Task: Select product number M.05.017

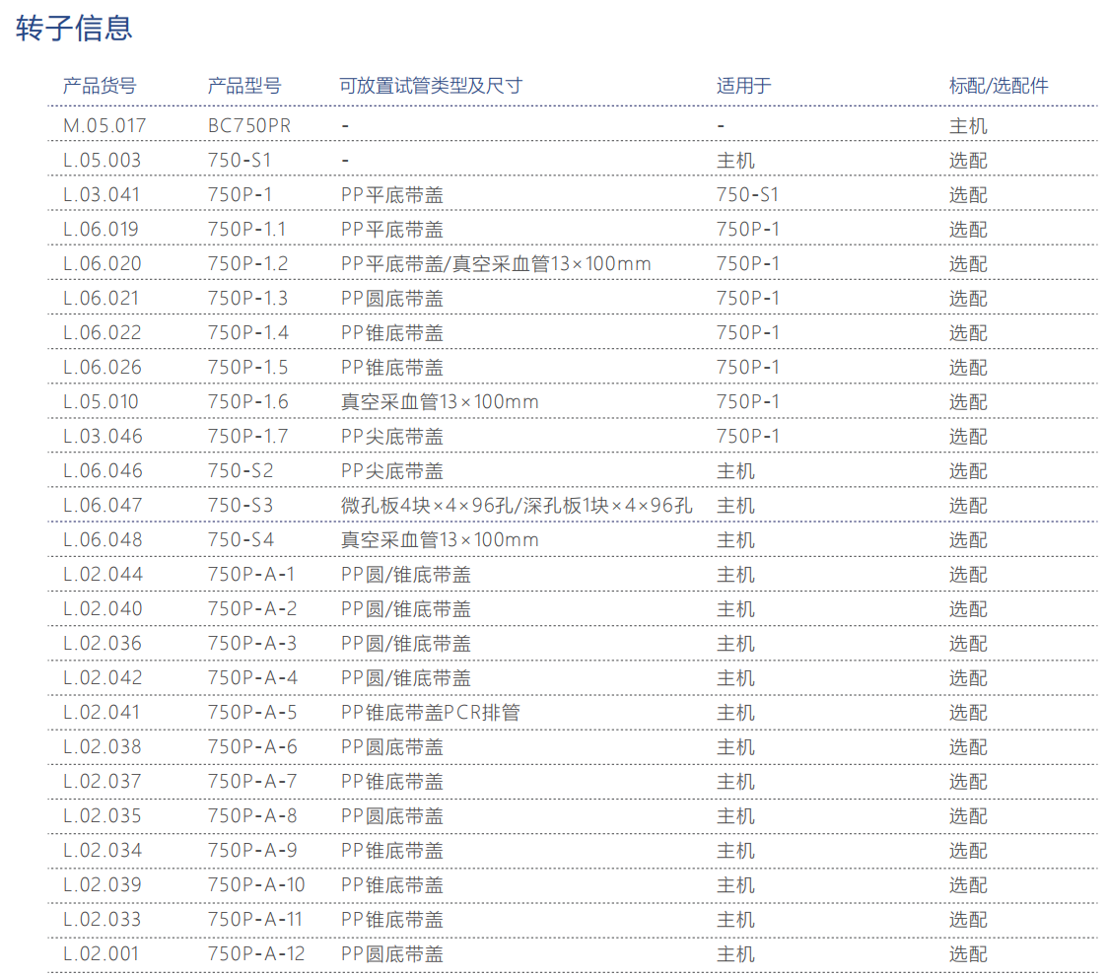Action: click(x=104, y=126)
